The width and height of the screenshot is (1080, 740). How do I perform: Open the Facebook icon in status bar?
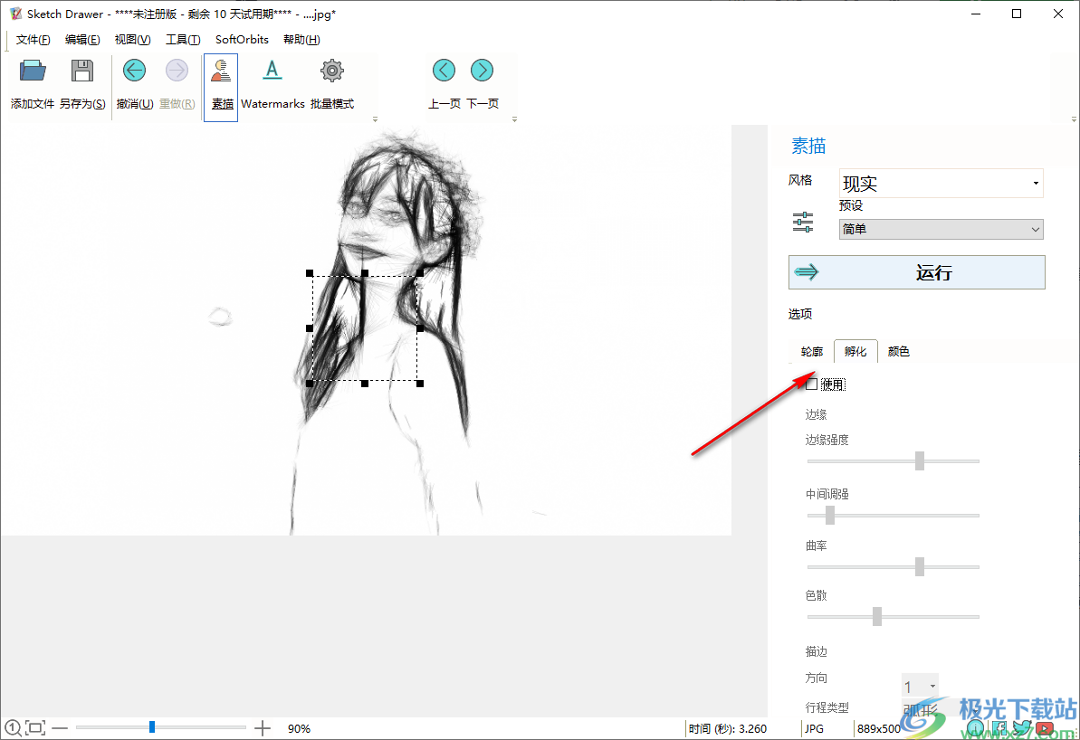click(999, 728)
